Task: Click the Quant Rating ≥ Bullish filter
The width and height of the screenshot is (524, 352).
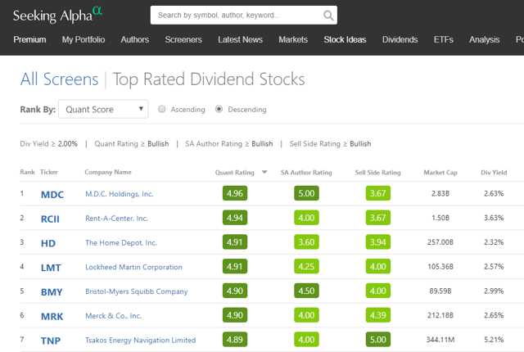Action: pos(132,144)
